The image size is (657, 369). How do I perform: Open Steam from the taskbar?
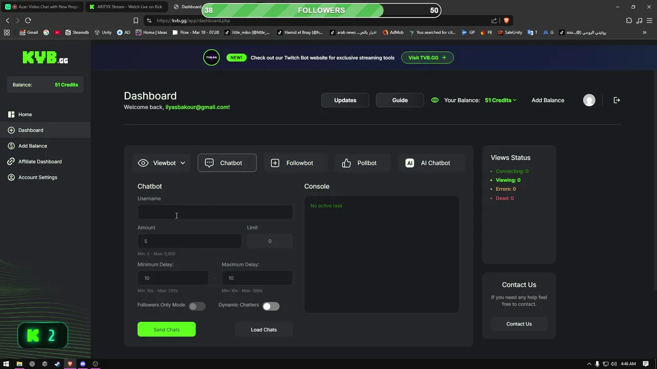point(57,364)
